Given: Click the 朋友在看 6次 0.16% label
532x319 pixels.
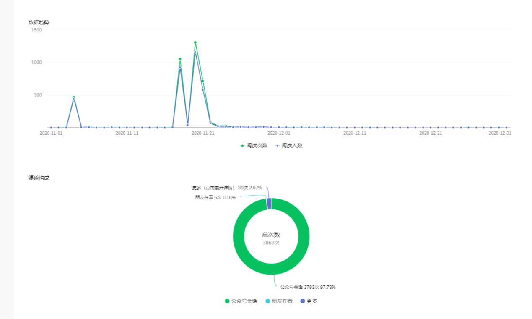Looking at the screenshot, I should (215, 197).
